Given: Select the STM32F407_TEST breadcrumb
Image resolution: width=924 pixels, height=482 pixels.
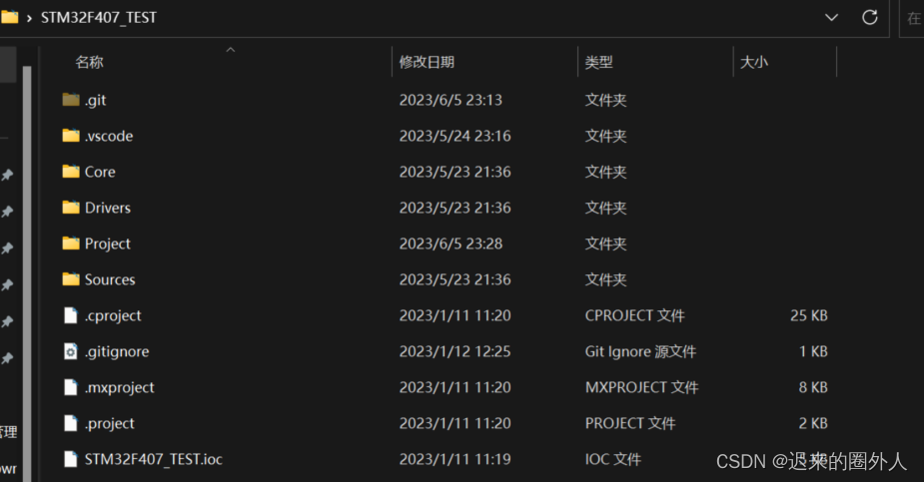Looking at the screenshot, I should 99,18.
